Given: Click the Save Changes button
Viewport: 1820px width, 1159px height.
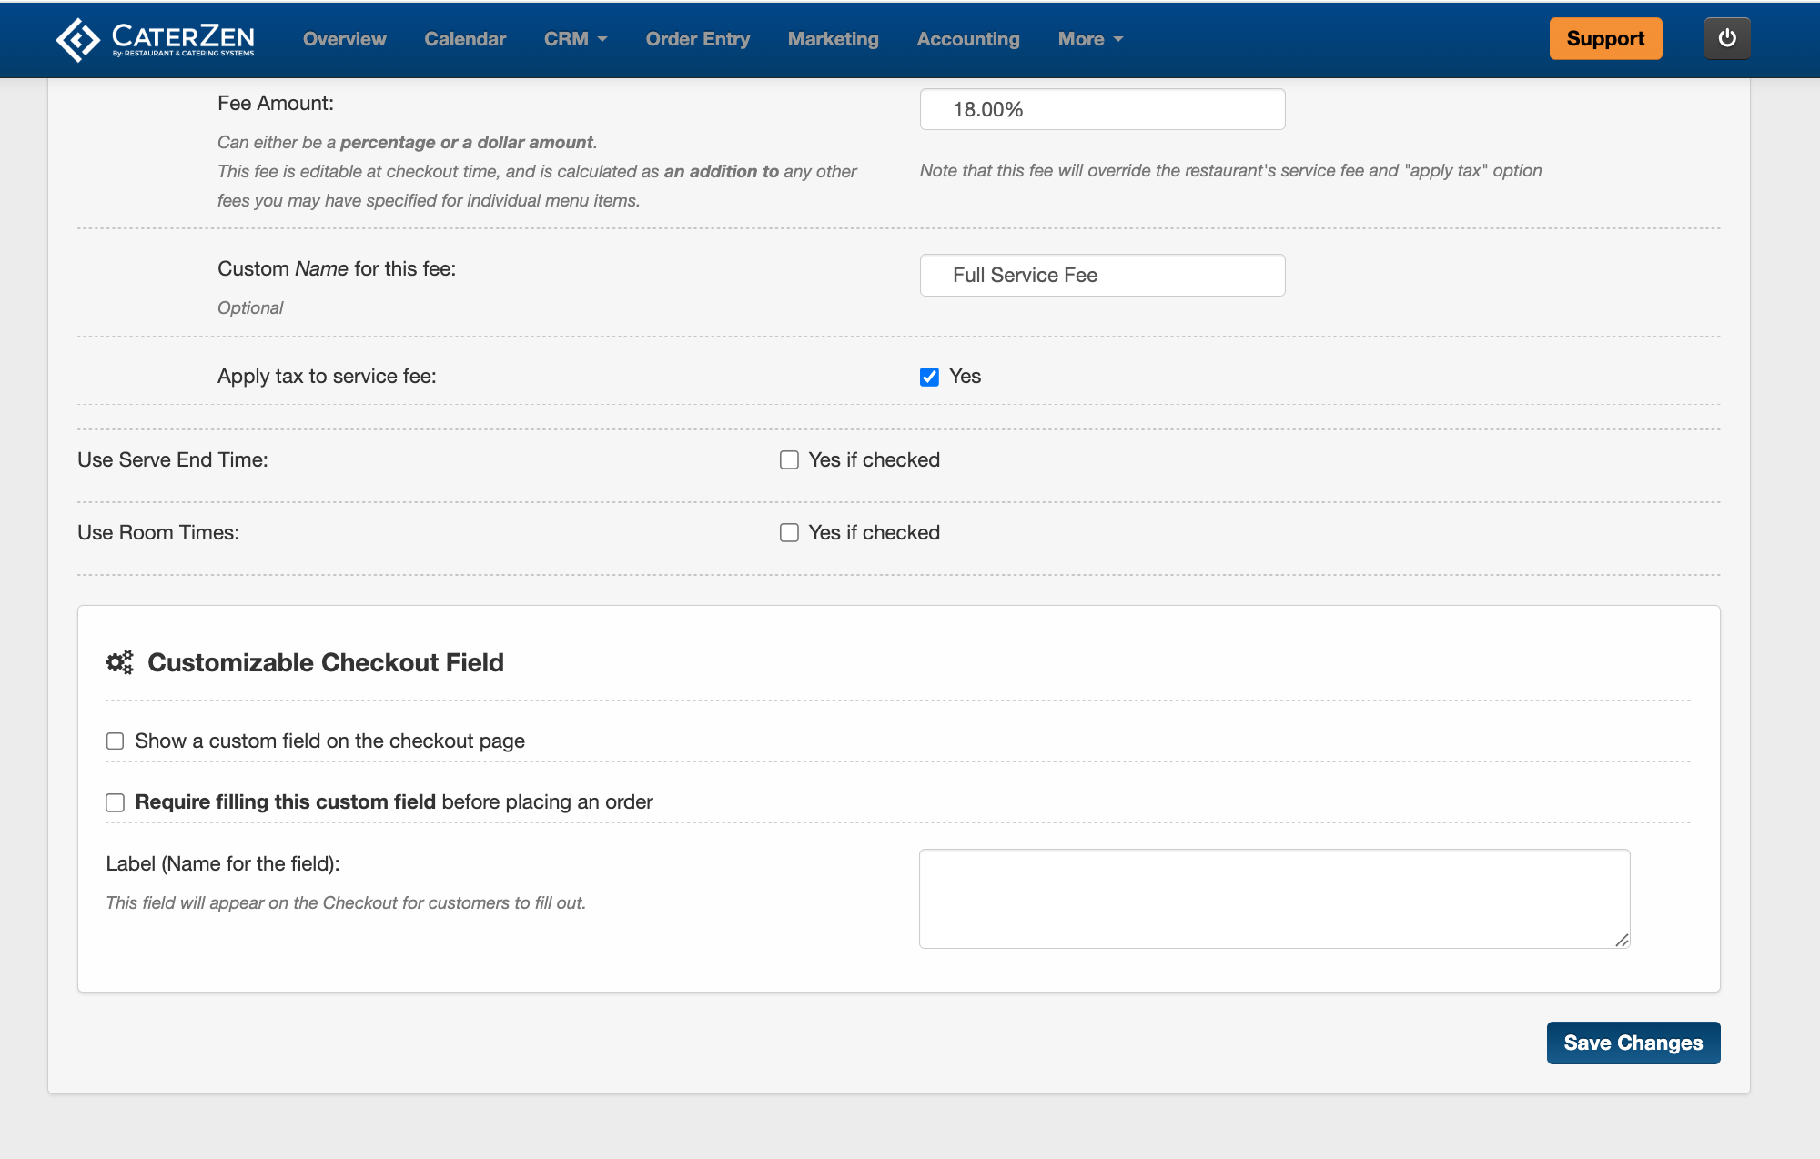Looking at the screenshot, I should coord(1633,1043).
